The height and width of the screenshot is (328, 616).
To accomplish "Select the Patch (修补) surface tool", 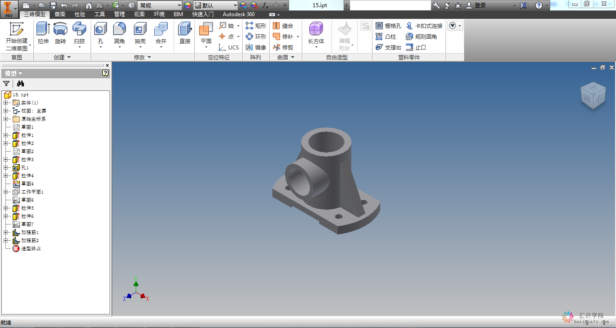I will 283,36.
